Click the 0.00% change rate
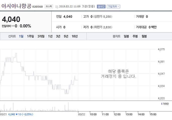The width and height of the screenshot is (172, 120). click(25, 26)
